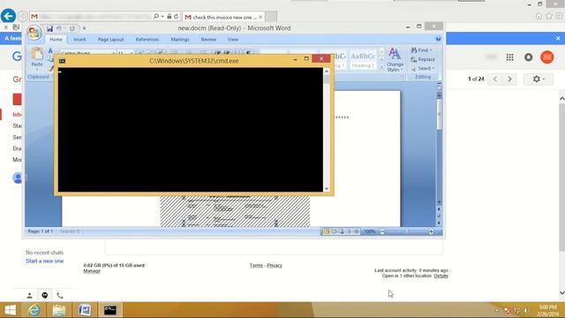
Task: Click the IE Favorites star icon
Action: (x=549, y=16)
